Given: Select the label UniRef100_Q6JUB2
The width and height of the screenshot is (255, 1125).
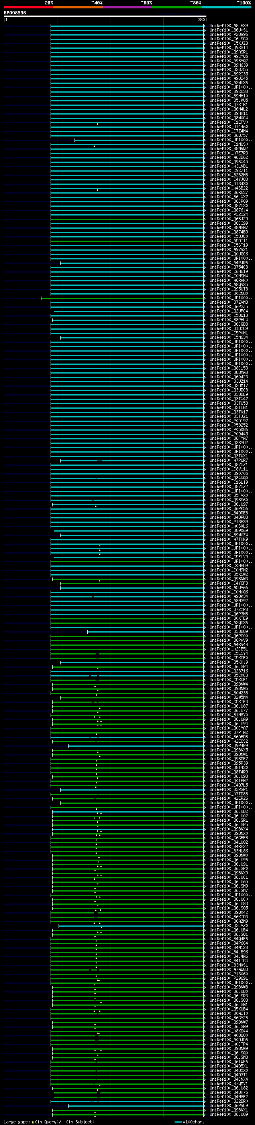Looking at the screenshot, I should coord(229,811).
